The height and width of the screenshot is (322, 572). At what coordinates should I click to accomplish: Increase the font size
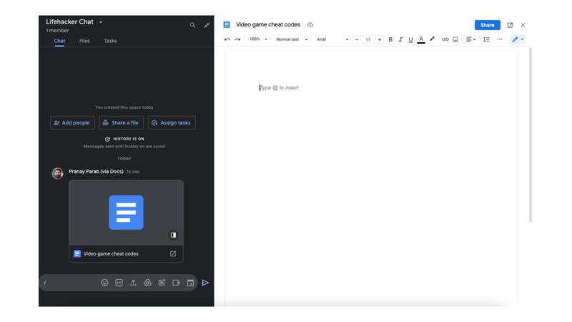pos(380,39)
